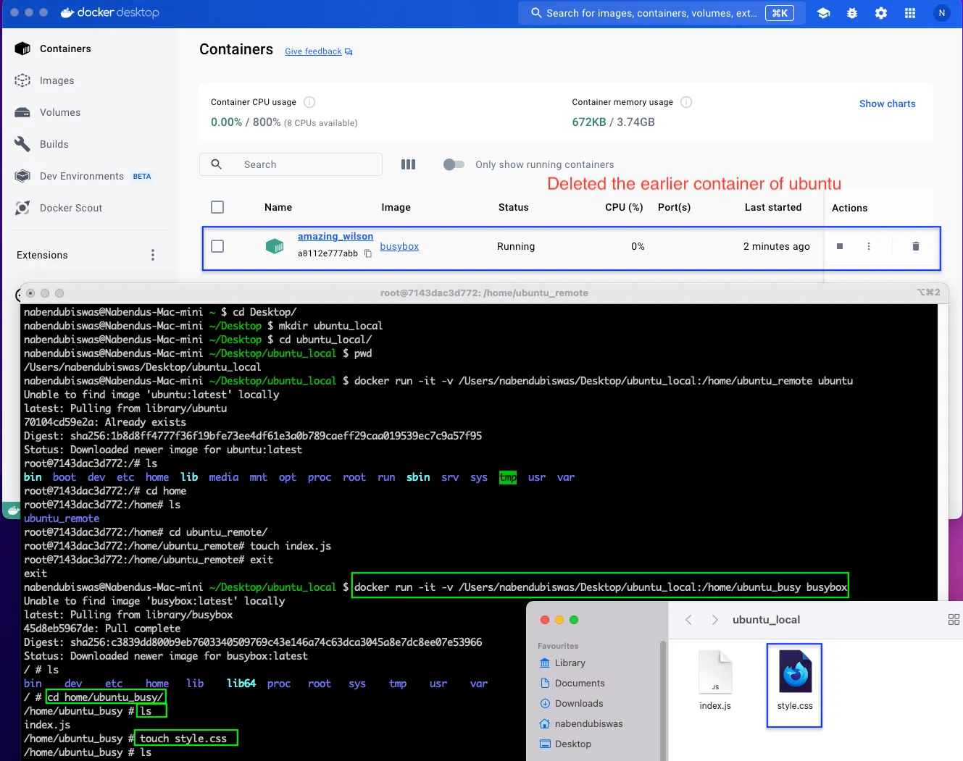Check the select-all containers checkbox
Screen dimensions: 963x761
pos(217,207)
